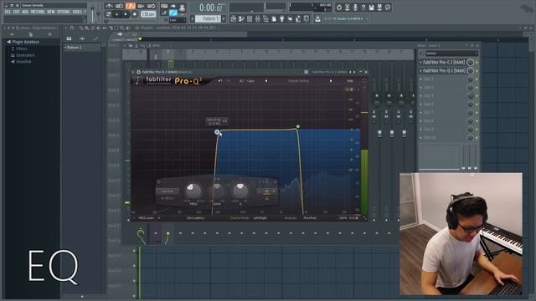536x301 pixels.
Task: Toggle the metronome icon
Action: 109,6
